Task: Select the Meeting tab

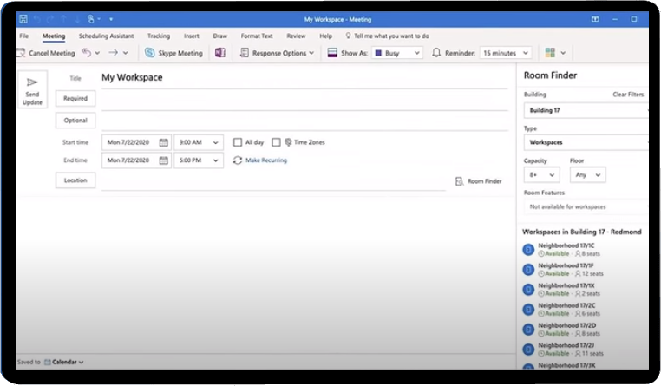Action: coord(54,36)
